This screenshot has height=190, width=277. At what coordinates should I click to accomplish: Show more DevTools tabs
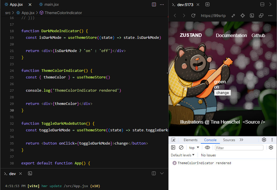[x=242, y=140]
